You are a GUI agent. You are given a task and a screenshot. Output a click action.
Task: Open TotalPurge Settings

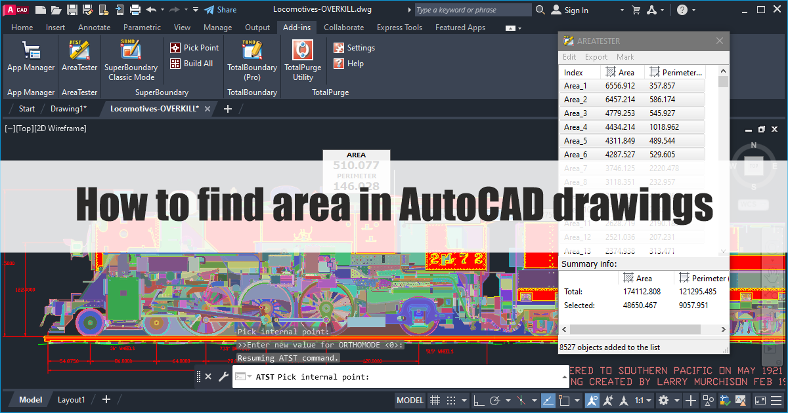click(354, 48)
